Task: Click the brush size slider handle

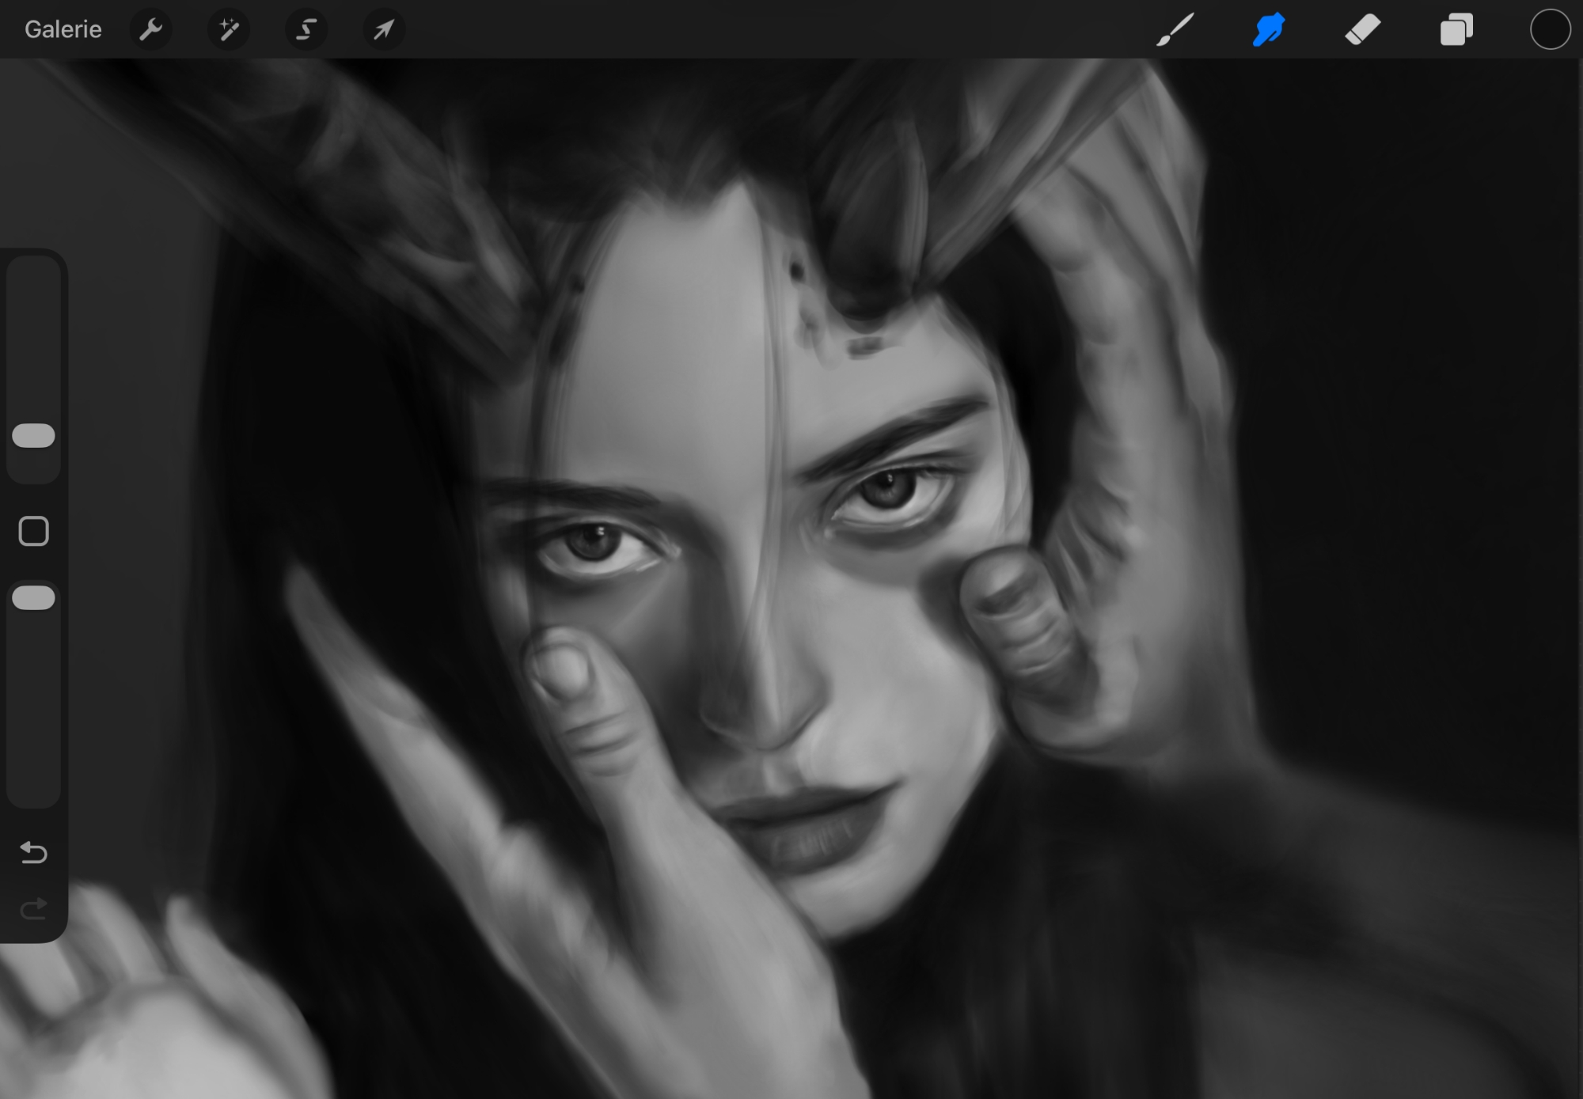Action: (x=33, y=436)
